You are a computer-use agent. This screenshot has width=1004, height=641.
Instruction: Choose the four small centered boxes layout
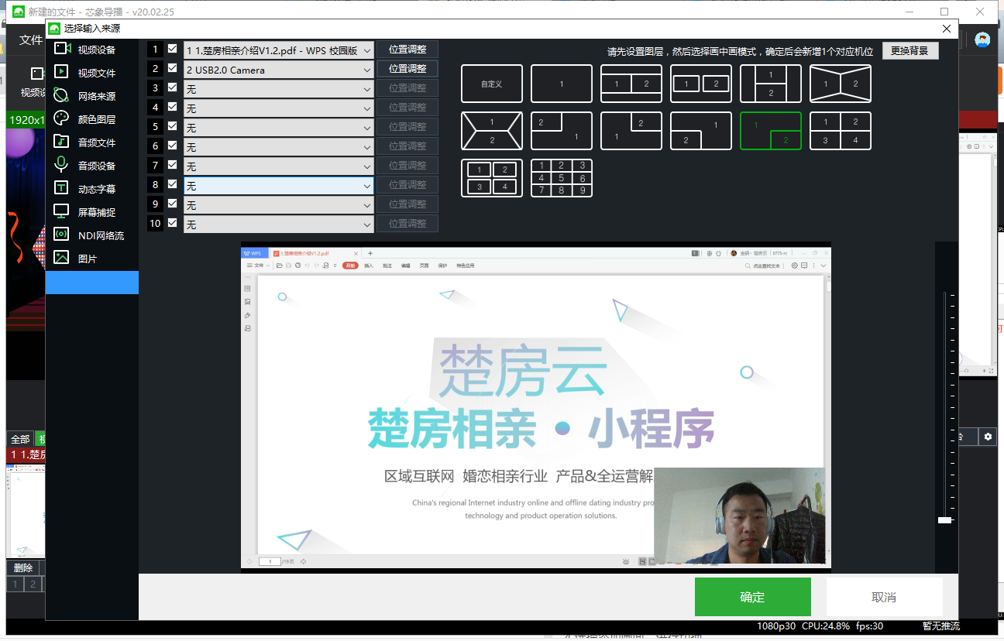[492, 178]
